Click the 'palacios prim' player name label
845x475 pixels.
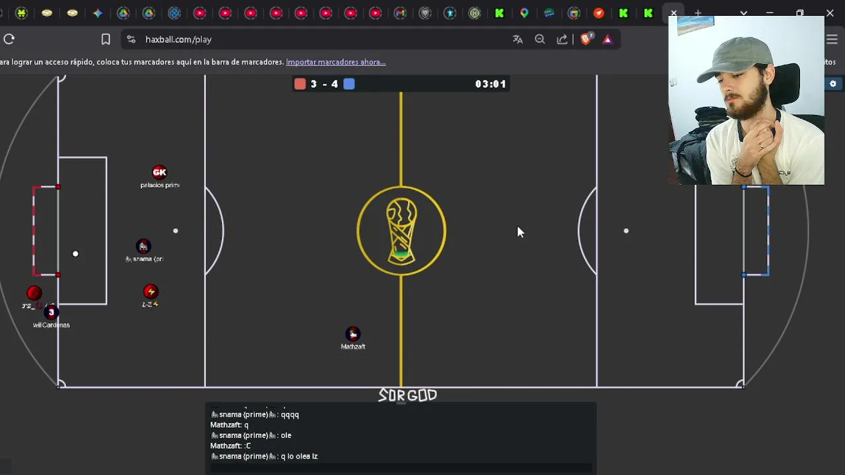pos(160,185)
